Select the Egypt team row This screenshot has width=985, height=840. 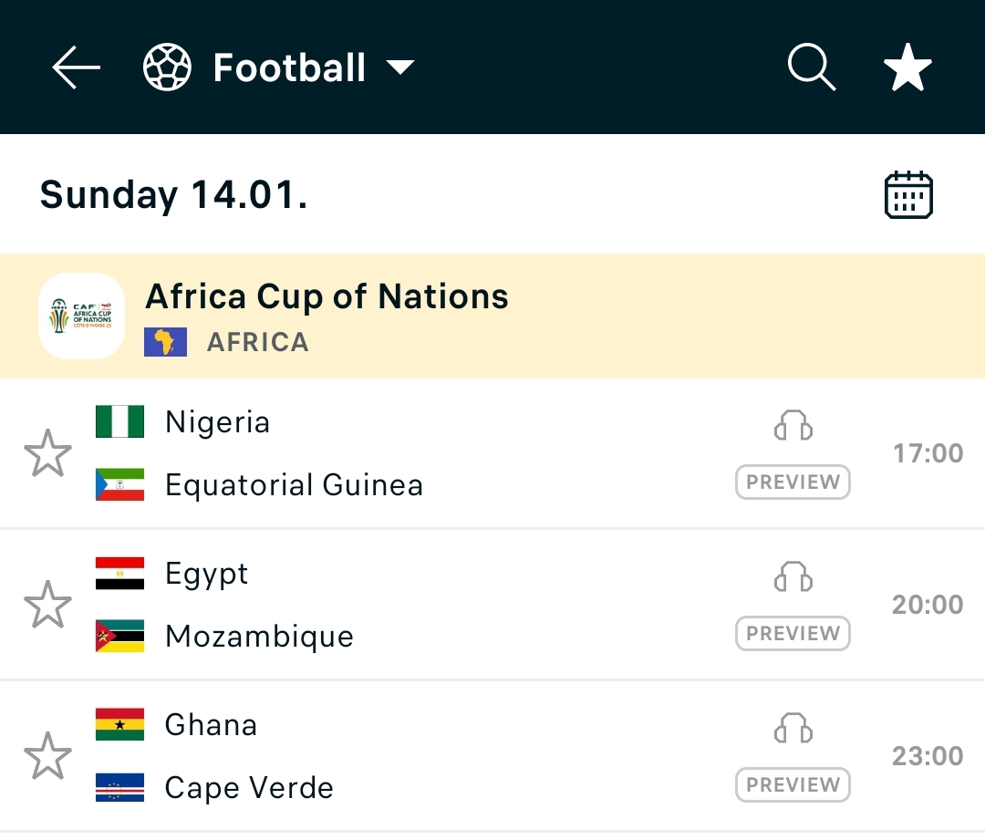pyautogui.click(x=206, y=574)
